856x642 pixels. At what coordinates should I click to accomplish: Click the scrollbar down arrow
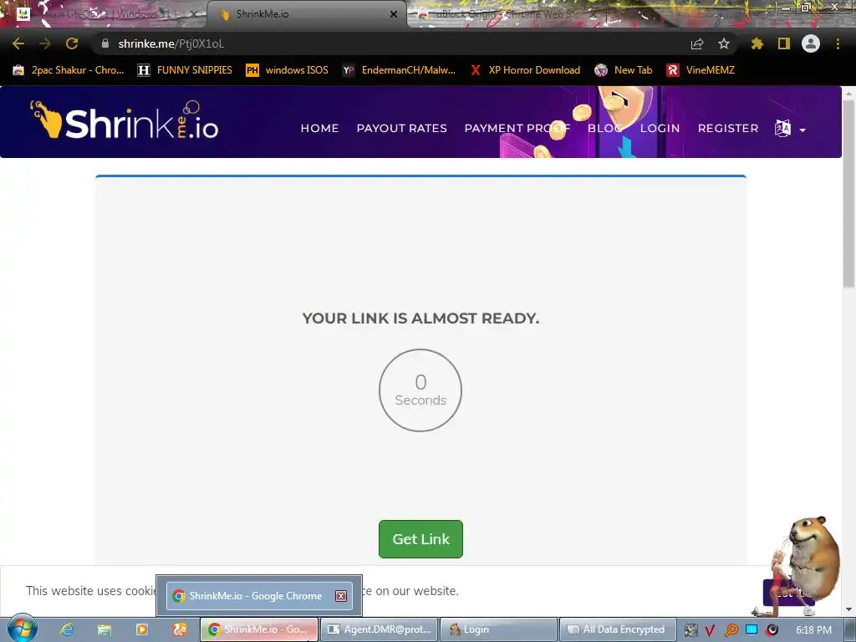click(848, 609)
